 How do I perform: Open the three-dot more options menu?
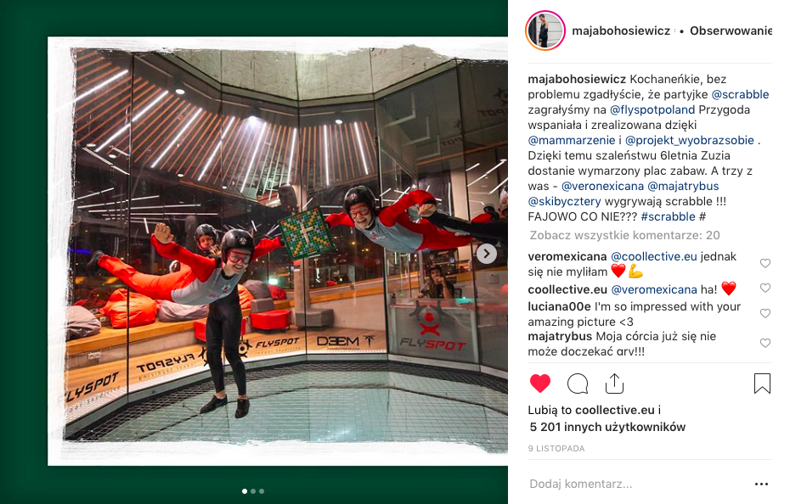coord(761,484)
